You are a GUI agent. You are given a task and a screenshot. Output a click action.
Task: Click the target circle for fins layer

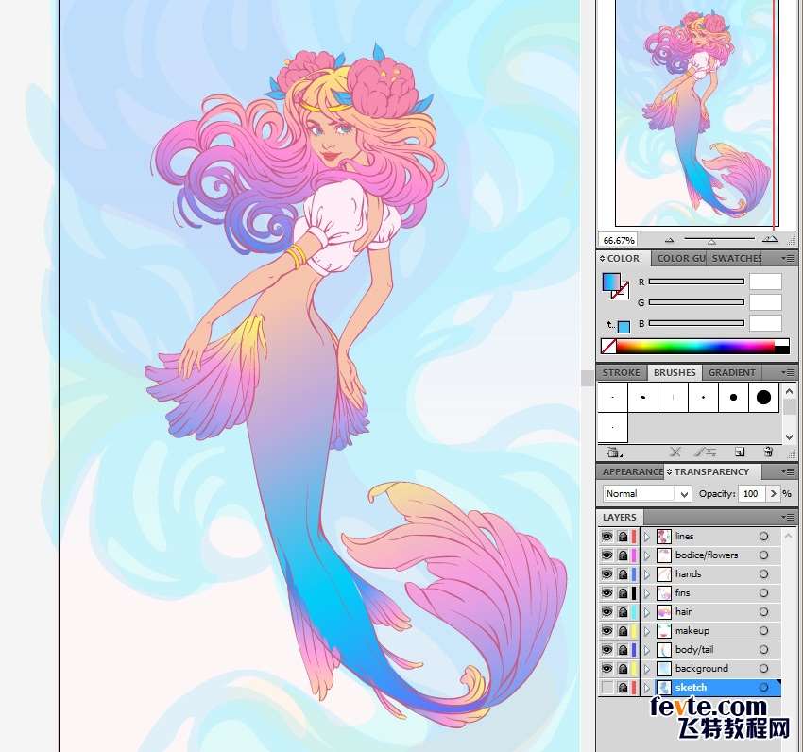click(x=763, y=592)
